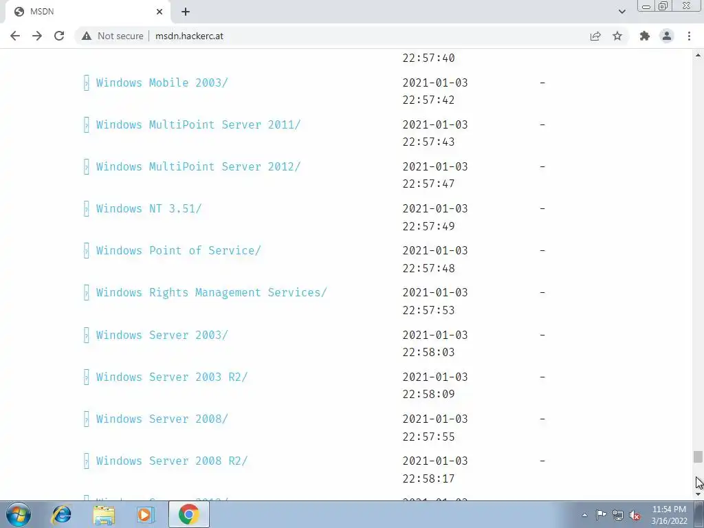This screenshot has height=528, width=704.
Task: Open the network status tray icon
Action: pos(618,515)
